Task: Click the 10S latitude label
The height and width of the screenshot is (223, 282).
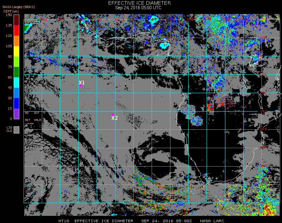Action: pos(263,92)
